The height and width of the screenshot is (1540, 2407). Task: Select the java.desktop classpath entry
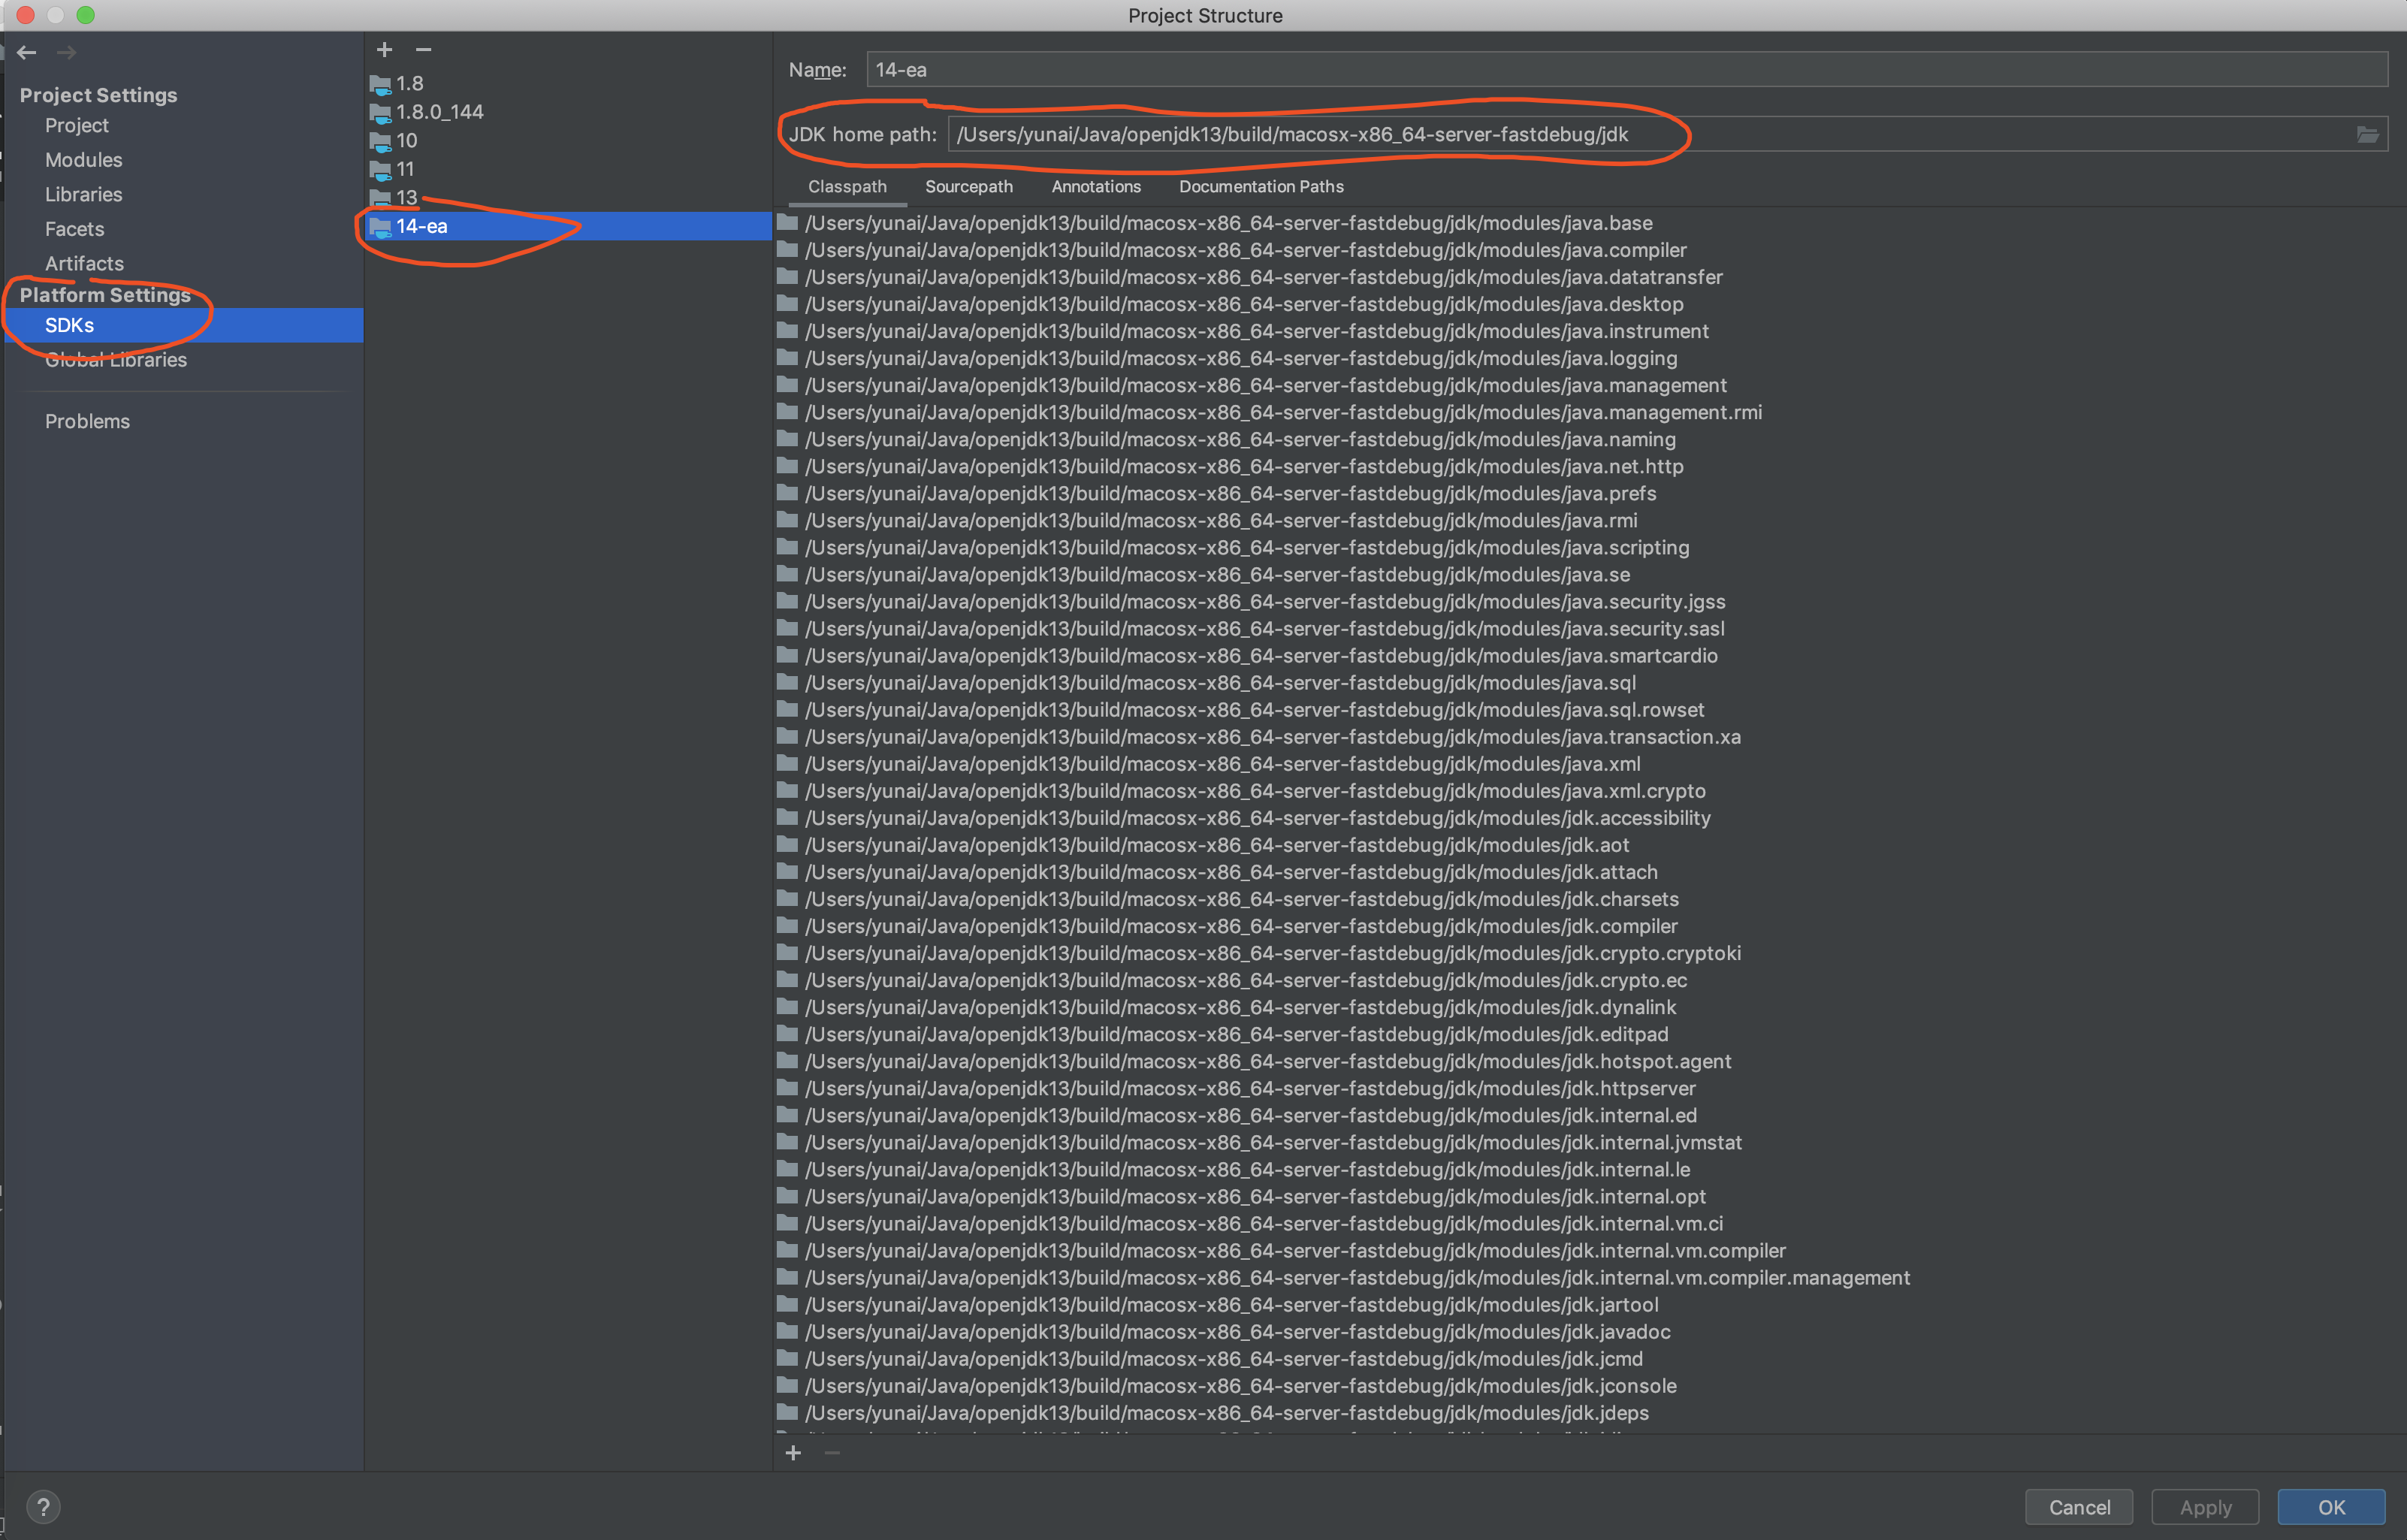[x=1244, y=304]
